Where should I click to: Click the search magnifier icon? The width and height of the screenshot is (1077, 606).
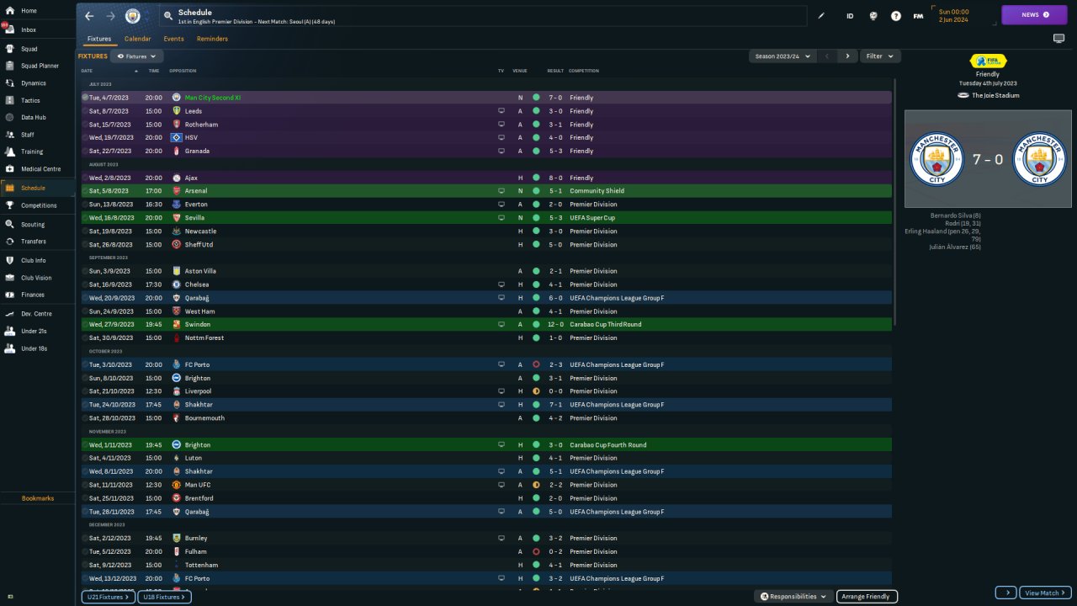pos(168,15)
